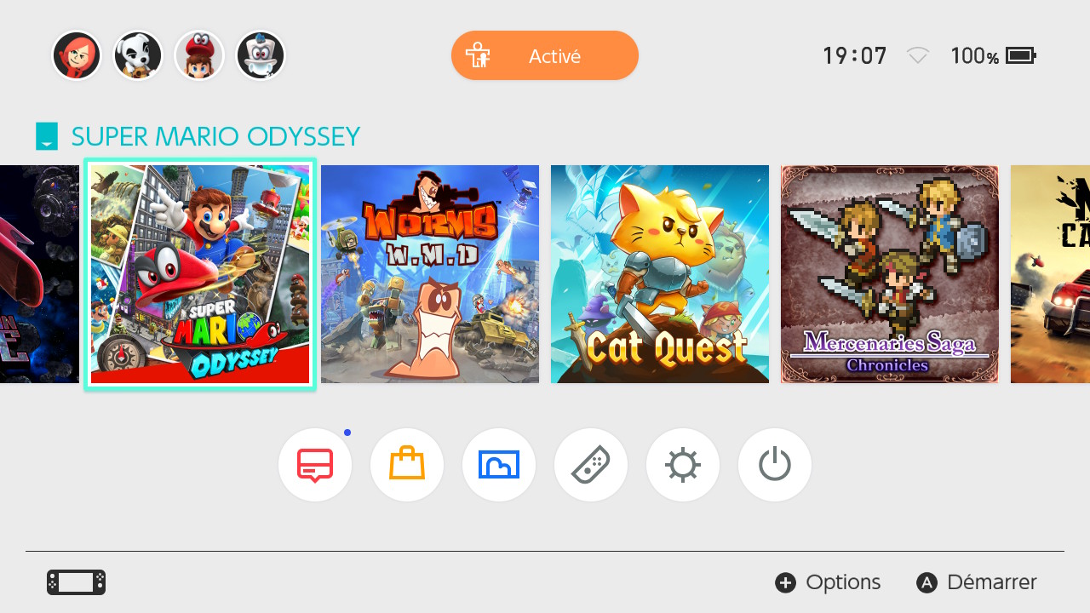The image size is (1090, 613).
Task: Open the Controllers icon
Action: 591,465
